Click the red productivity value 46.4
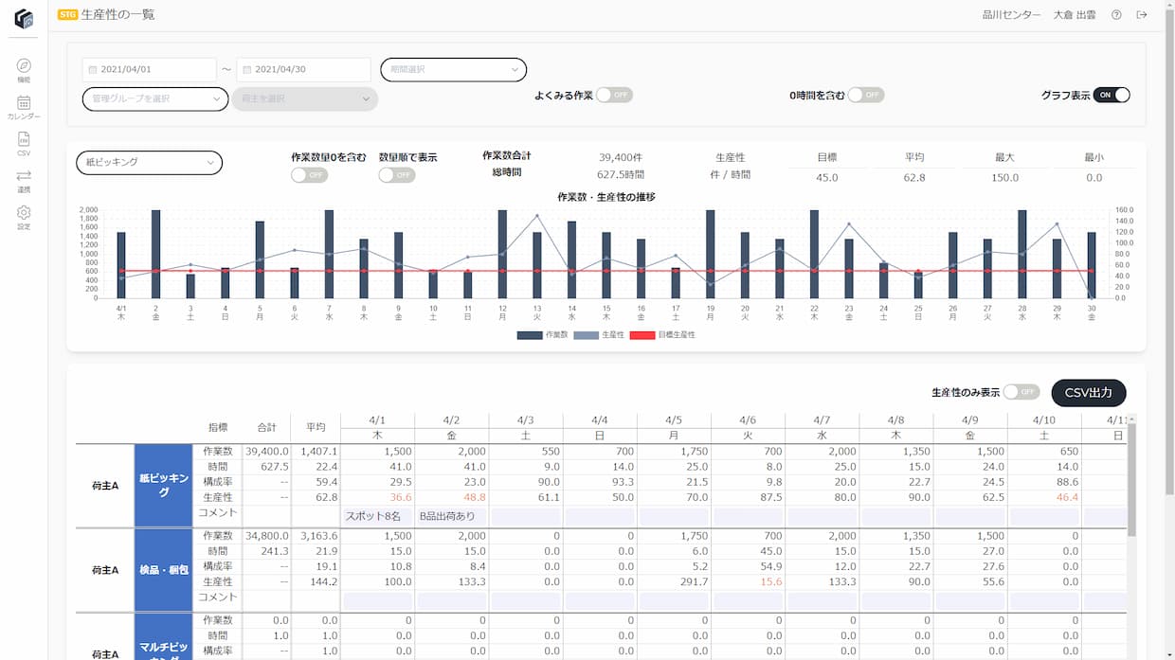This screenshot has width=1175, height=660. point(1067,497)
